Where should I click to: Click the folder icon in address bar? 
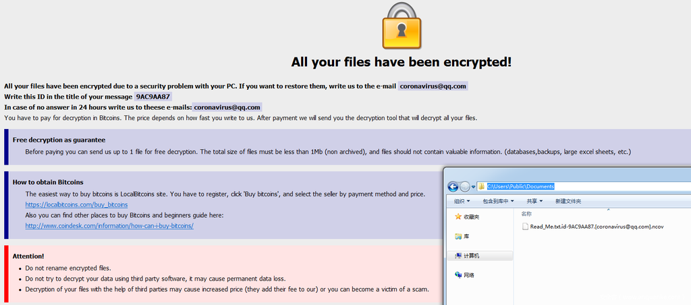click(x=481, y=187)
